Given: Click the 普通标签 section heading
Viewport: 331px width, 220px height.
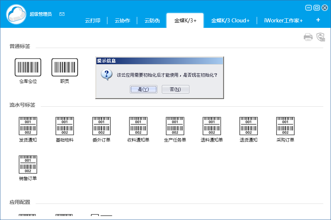Looking at the screenshot, I should pyautogui.click(x=20, y=46).
